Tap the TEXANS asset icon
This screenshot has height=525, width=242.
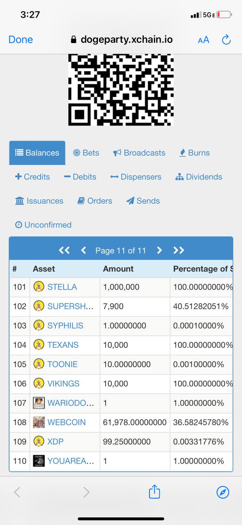(x=39, y=345)
